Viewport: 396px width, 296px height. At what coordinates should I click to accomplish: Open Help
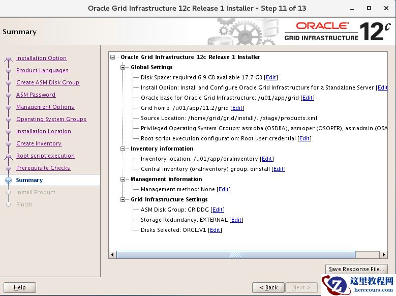20,288
